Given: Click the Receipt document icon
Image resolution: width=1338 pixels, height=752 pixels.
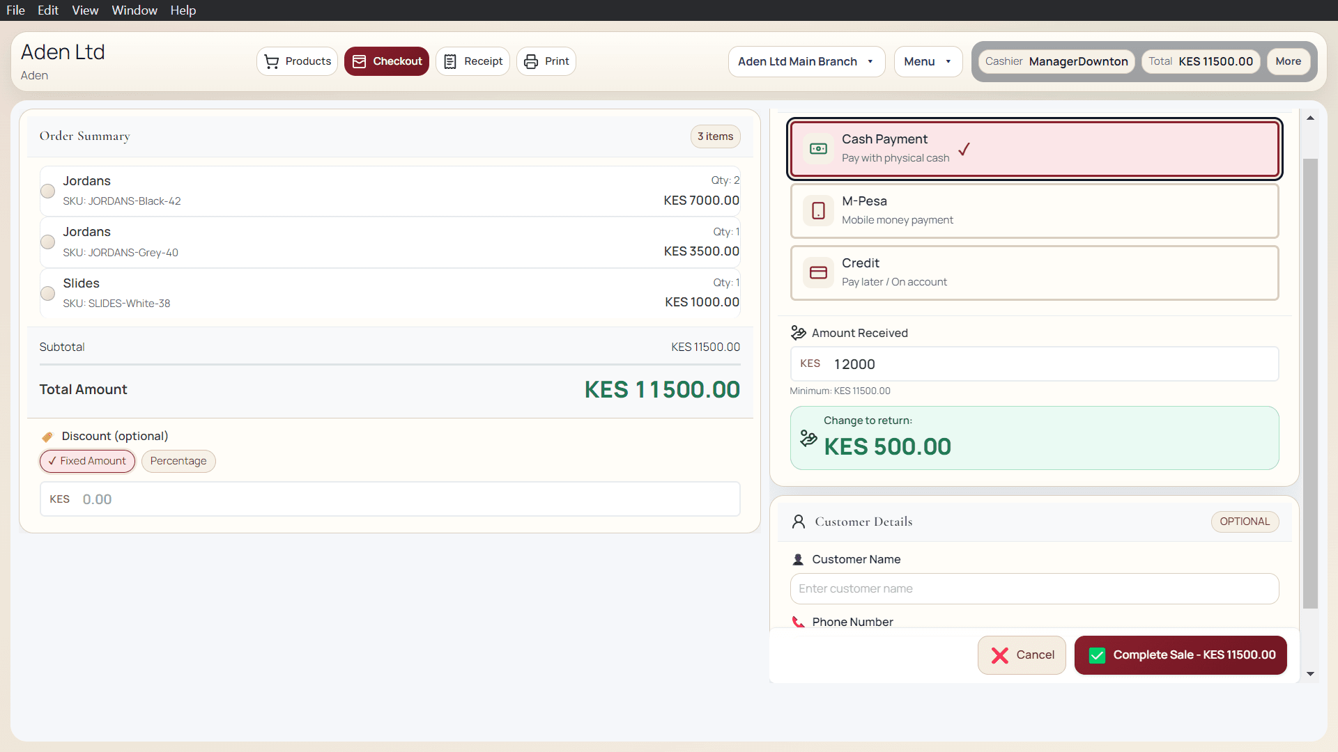Looking at the screenshot, I should pos(450,62).
